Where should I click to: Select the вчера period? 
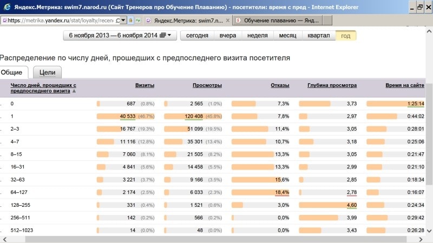point(227,36)
